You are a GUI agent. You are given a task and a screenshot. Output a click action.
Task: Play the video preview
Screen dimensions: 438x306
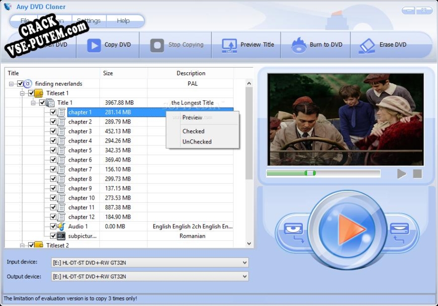pos(401,174)
